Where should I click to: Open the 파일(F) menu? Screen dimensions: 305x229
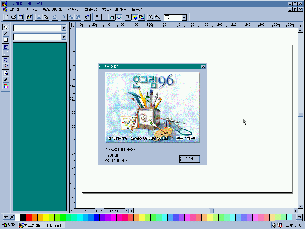coord(15,9)
